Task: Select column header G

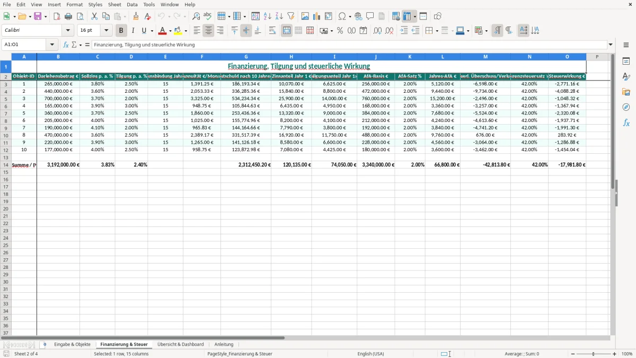Action: (x=246, y=57)
